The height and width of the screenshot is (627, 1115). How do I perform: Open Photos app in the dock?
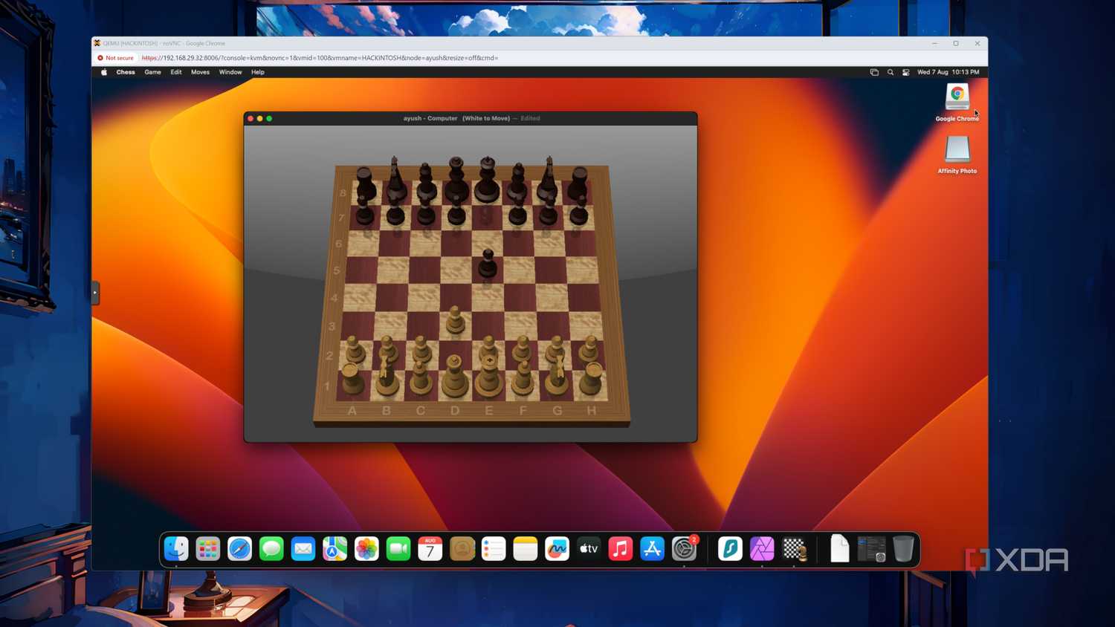[x=366, y=549]
